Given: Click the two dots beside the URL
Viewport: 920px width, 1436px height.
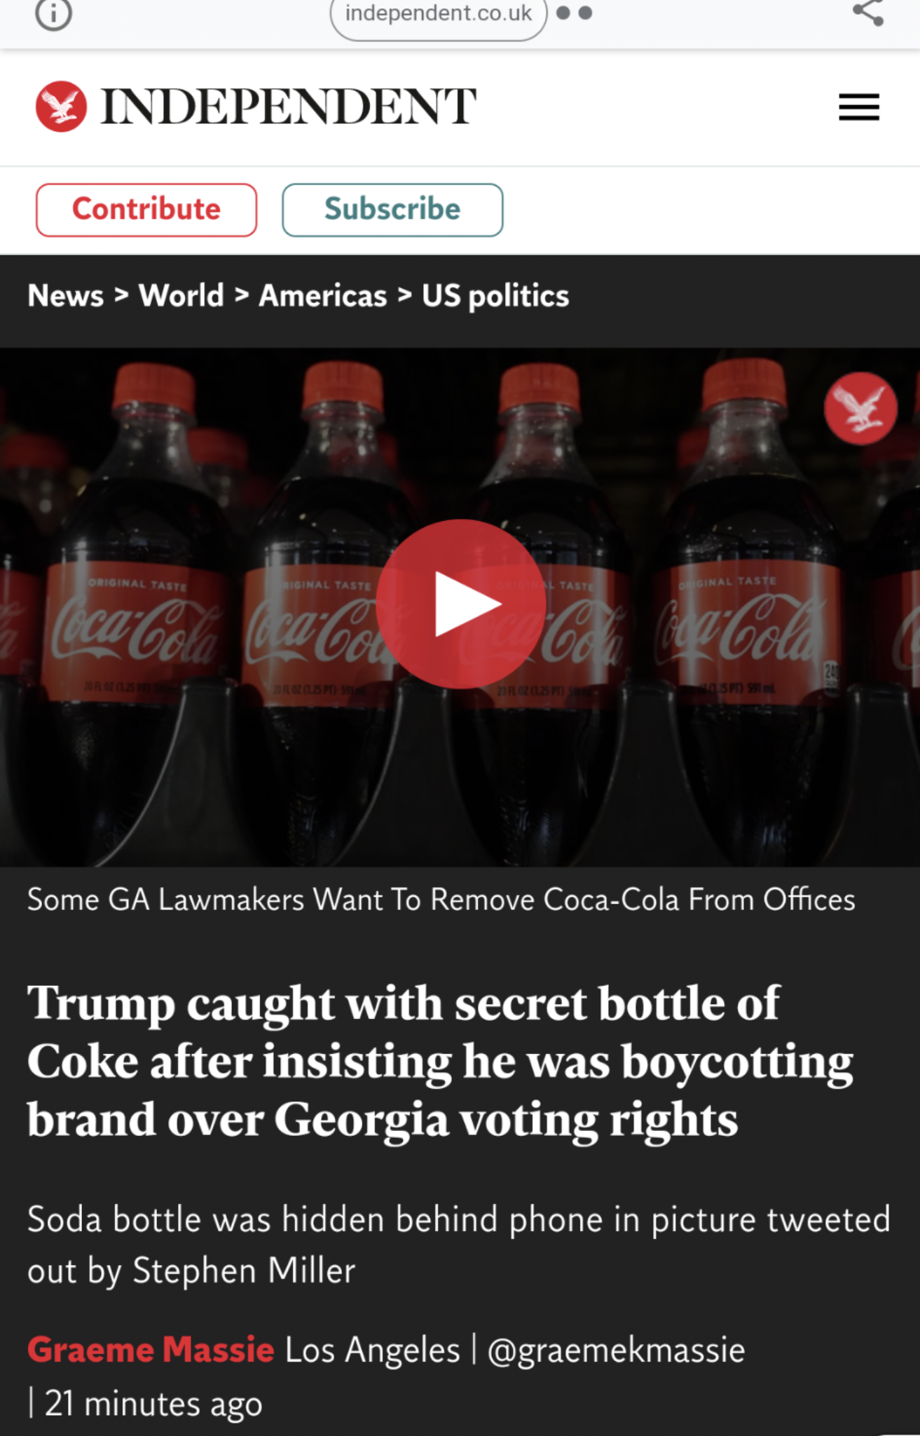Looking at the screenshot, I should click(575, 13).
